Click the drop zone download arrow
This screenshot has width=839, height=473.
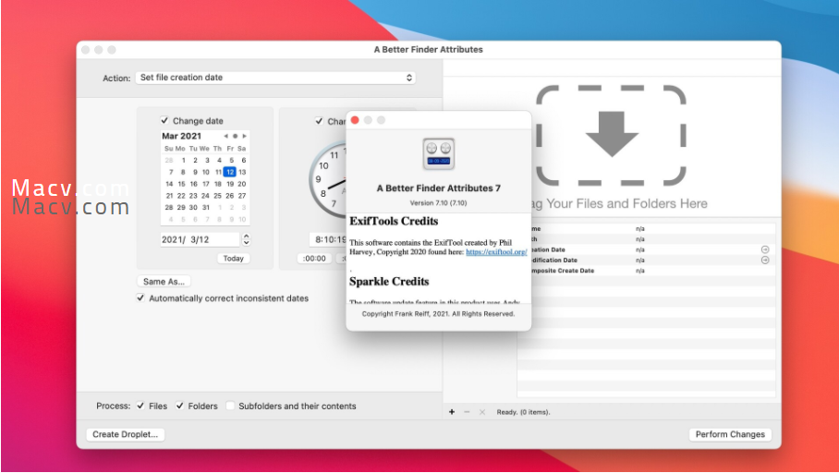[x=612, y=134]
